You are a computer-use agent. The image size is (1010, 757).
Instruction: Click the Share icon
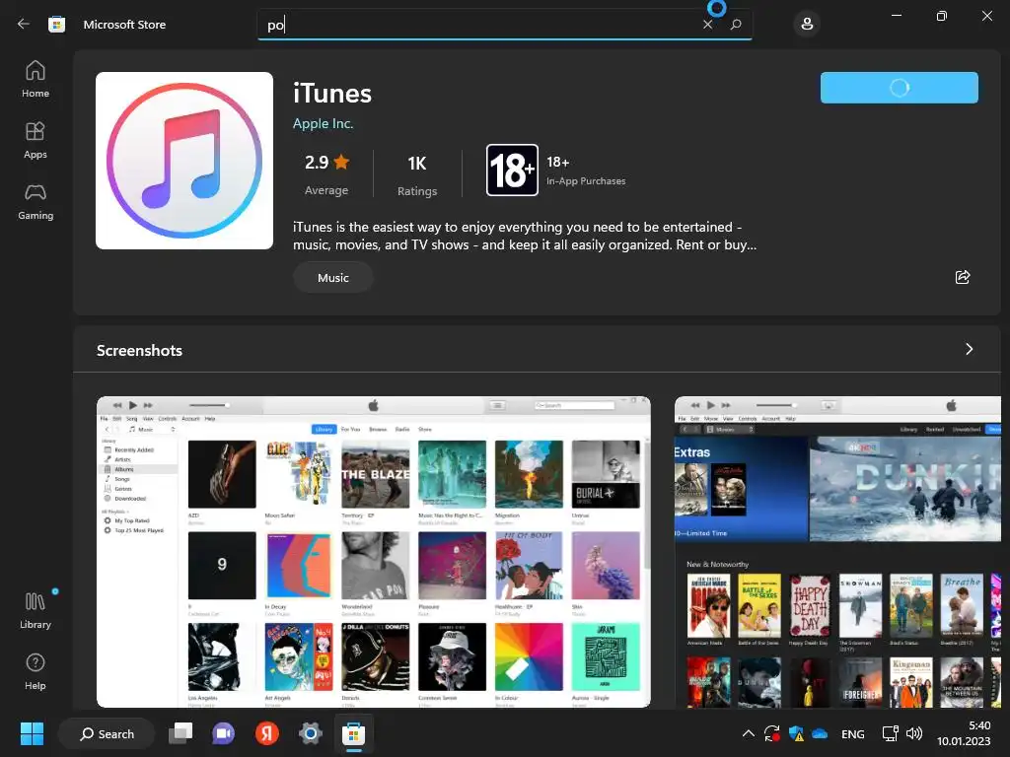point(963,277)
